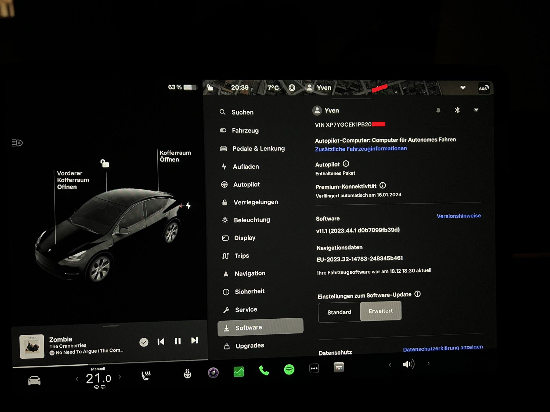Toggle the car lock icon above the vehicle
The image size is (550, 412).
(104, 163)
